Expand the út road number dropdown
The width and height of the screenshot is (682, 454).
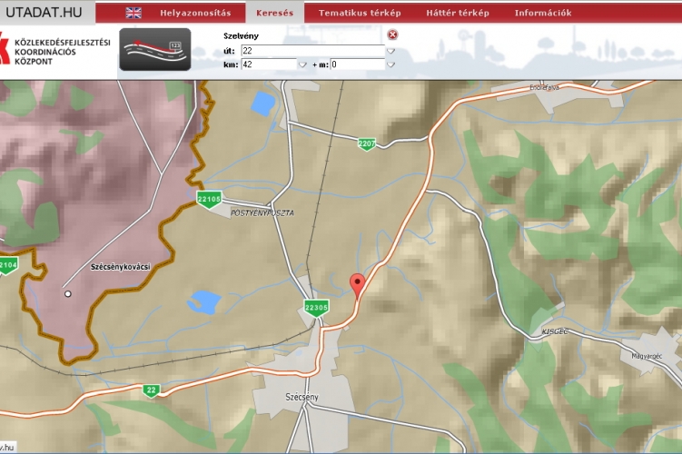pos(391,51)
